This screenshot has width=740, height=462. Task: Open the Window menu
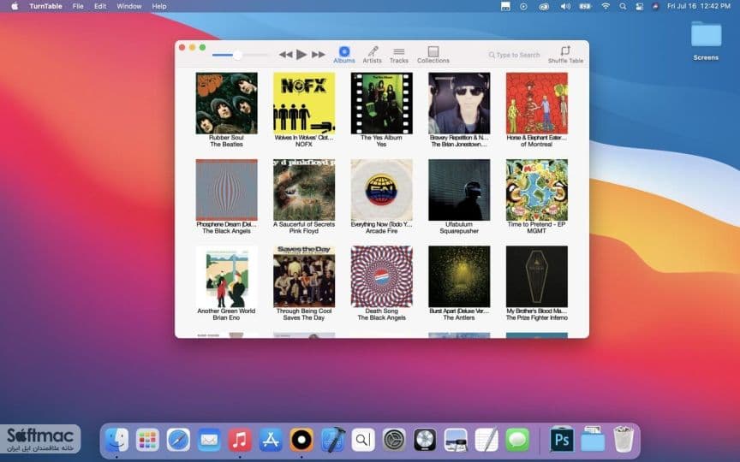pyautogui.click(x=128, y=6)
